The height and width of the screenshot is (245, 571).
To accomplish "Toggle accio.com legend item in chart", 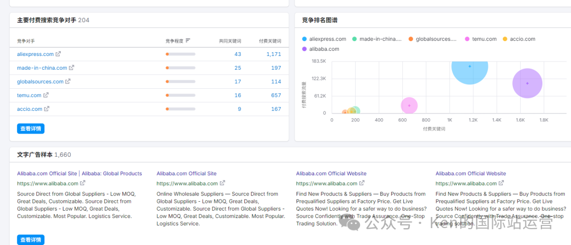I will click(519, 39).
